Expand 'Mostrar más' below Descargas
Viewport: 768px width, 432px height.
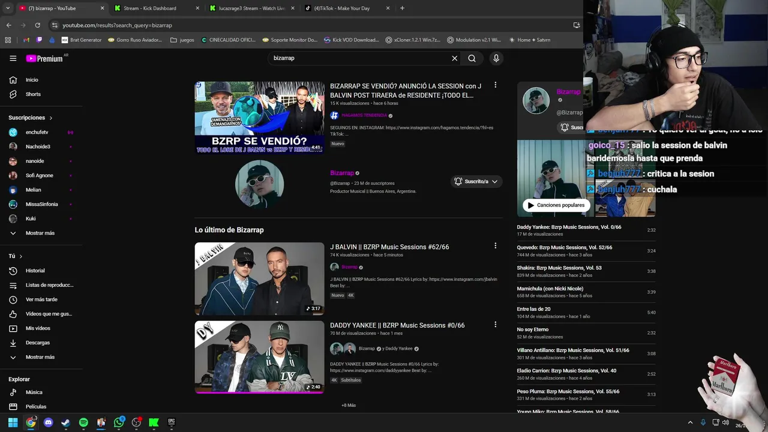point(41,357)
